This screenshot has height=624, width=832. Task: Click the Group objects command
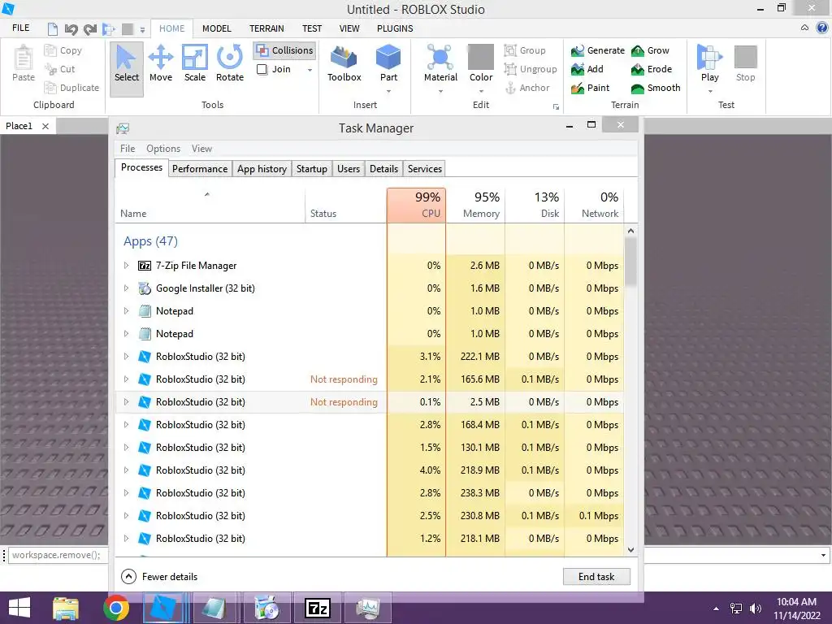(x=525, y=50)
